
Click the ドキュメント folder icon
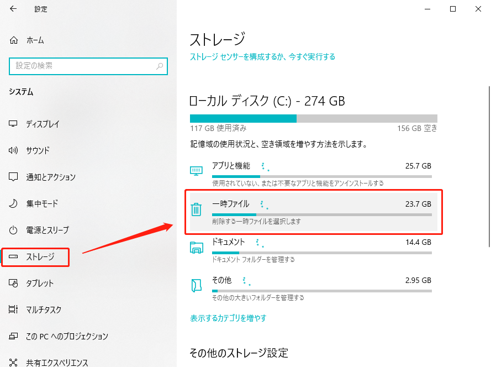click(196, 247)
